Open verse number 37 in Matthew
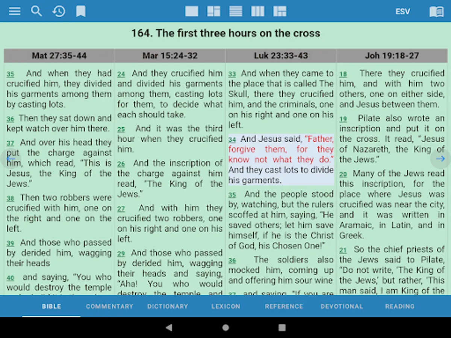This screenshot has height=338, width=451. coord(11,143)
